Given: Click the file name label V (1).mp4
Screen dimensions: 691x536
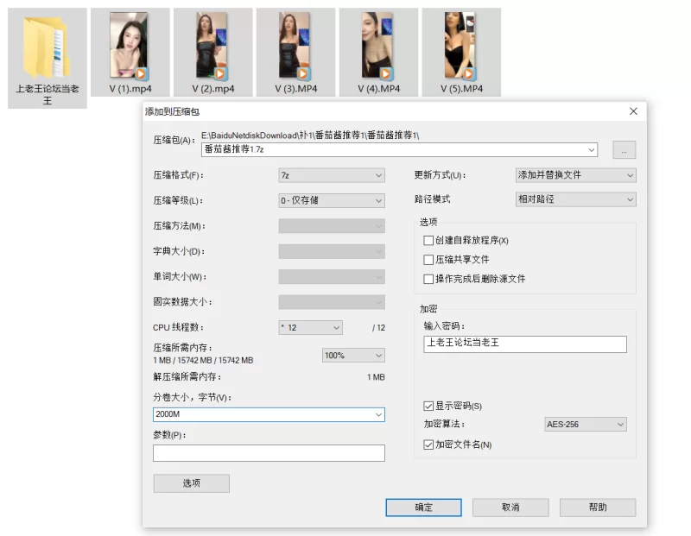Looking at the screenshot, I should (130, 89).
